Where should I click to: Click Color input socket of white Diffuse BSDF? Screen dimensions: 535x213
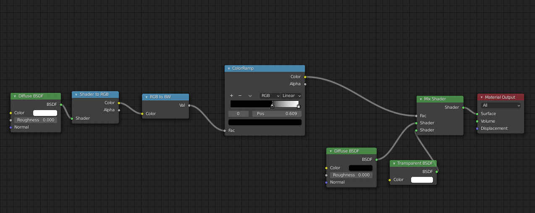[10, 113]
